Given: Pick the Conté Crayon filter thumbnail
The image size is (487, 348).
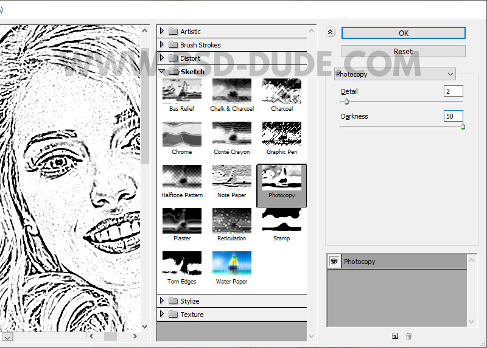Looking at the screenshot, I should pos(232,134).
